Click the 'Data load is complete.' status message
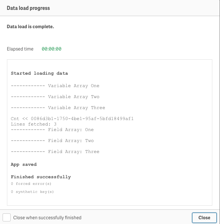Image resolution: width=220 pixels, height=224 pixels. pos(30,27)
